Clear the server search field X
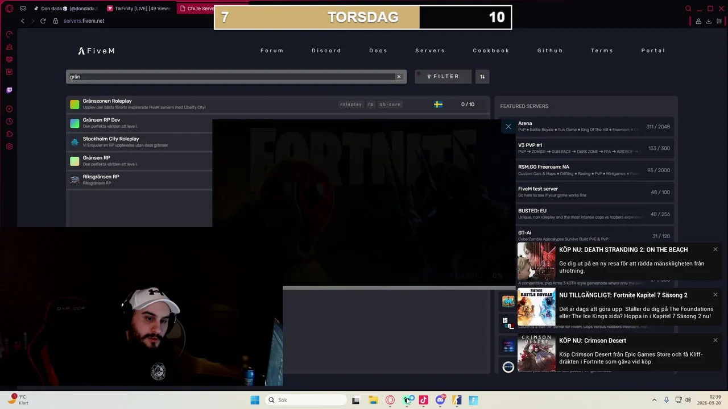 [399, 77]
